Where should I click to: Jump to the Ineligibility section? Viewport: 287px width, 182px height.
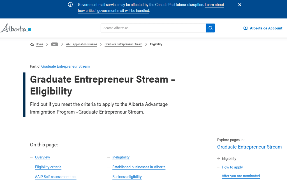click(121, 157)
